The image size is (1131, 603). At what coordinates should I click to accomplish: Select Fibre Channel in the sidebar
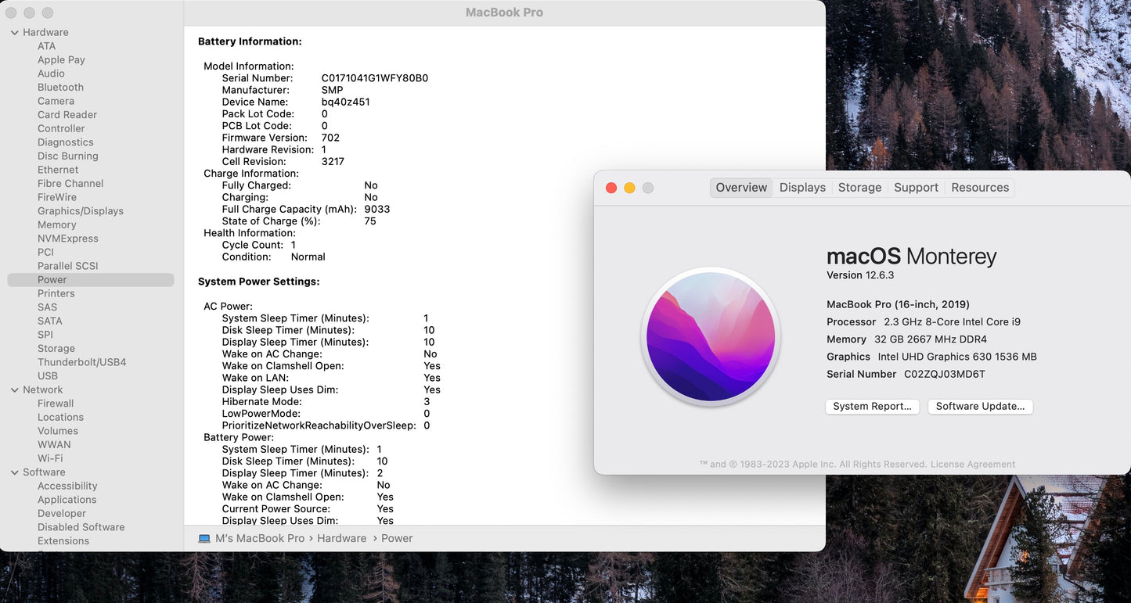70,183
